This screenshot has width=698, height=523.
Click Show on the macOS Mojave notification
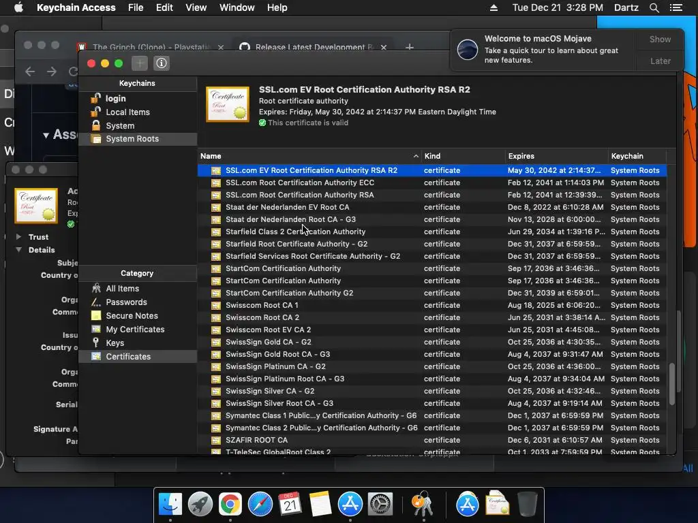660,39
